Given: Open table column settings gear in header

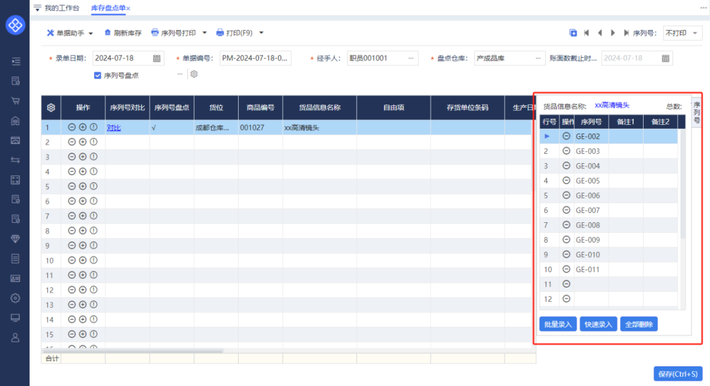Looking at the screenshot, I should pos(51,108).
